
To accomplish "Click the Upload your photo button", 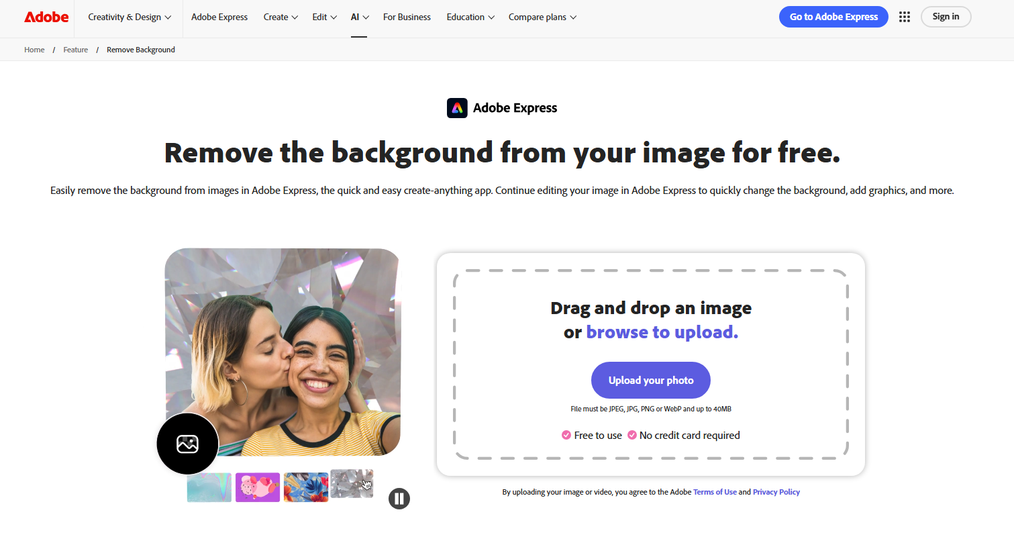I will 650,380.
